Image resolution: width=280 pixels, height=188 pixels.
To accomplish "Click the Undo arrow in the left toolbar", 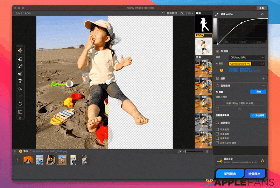I will [x=20, y=89].
